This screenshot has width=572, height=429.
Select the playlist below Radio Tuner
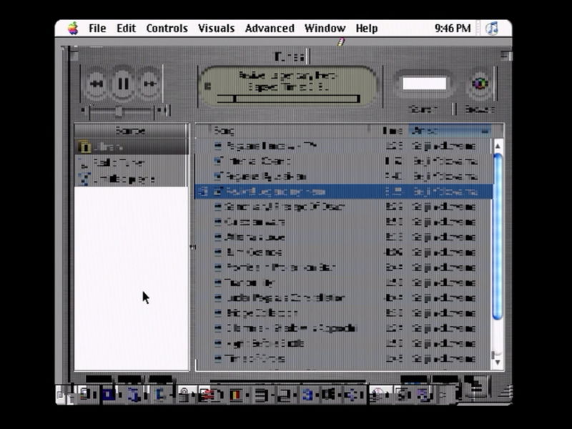119,179
